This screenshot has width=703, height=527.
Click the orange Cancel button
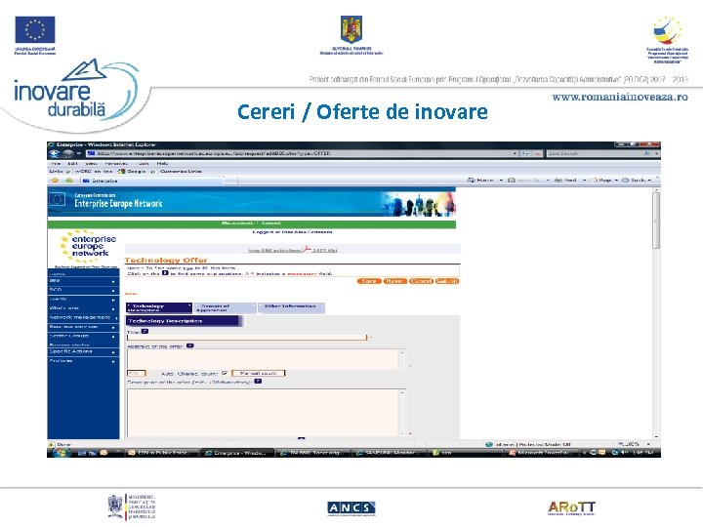coord(421,281)
